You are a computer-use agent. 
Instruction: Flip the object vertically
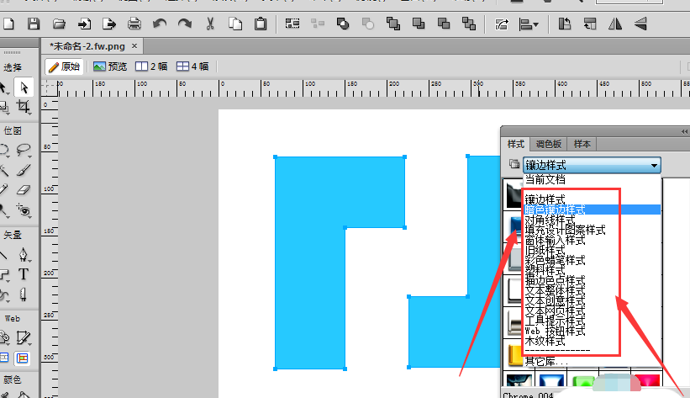[640, 24]
